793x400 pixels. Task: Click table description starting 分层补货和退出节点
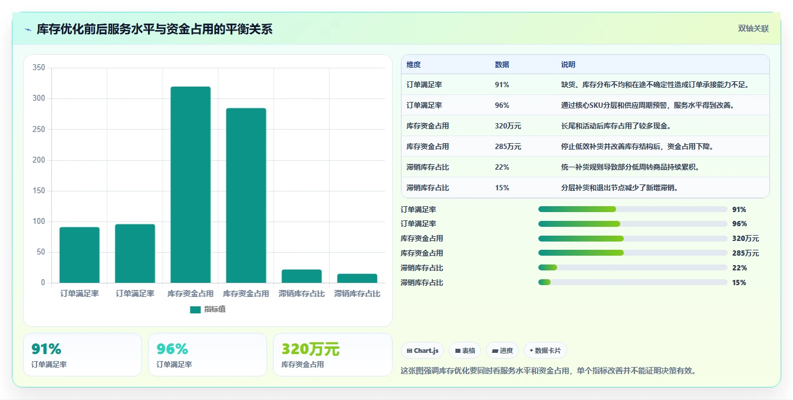(620, 188)
